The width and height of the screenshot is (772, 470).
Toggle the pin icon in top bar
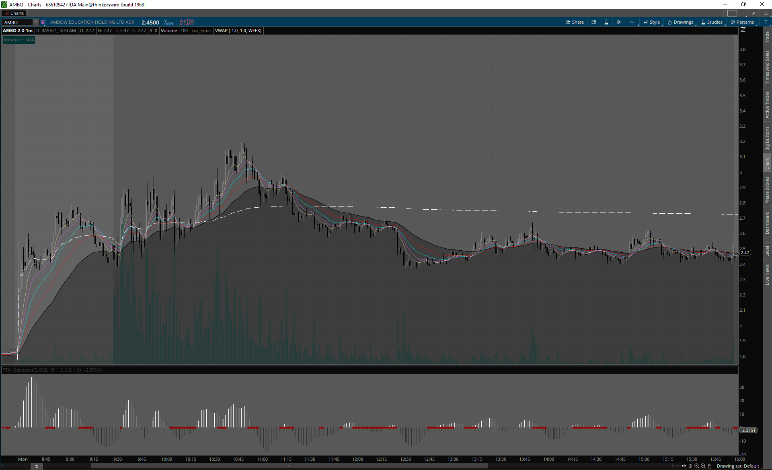pos(754,13)
